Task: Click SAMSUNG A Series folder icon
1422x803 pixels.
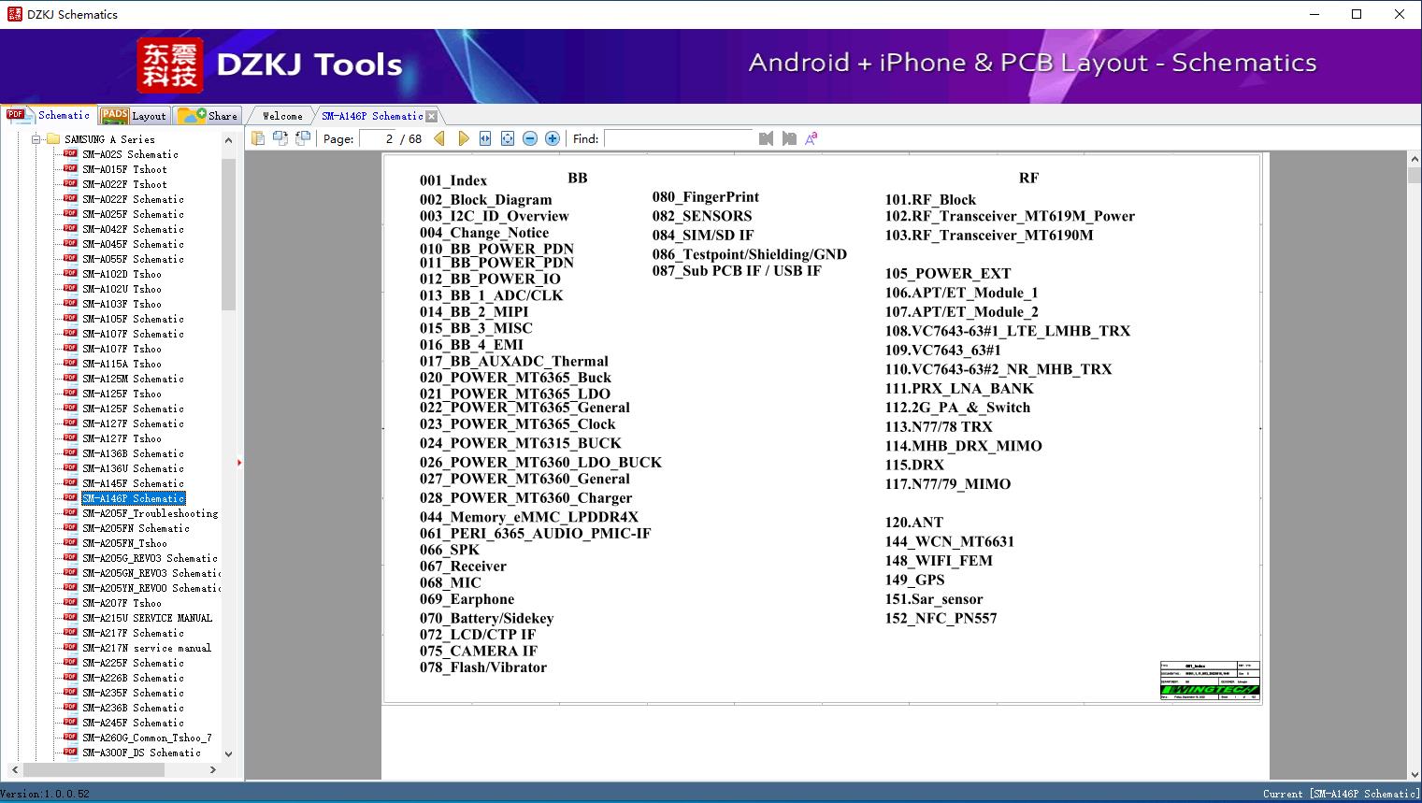Action: (x=53, y=139)
